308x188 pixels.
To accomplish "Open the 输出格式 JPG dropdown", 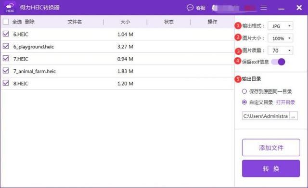I will coord(280,26).
